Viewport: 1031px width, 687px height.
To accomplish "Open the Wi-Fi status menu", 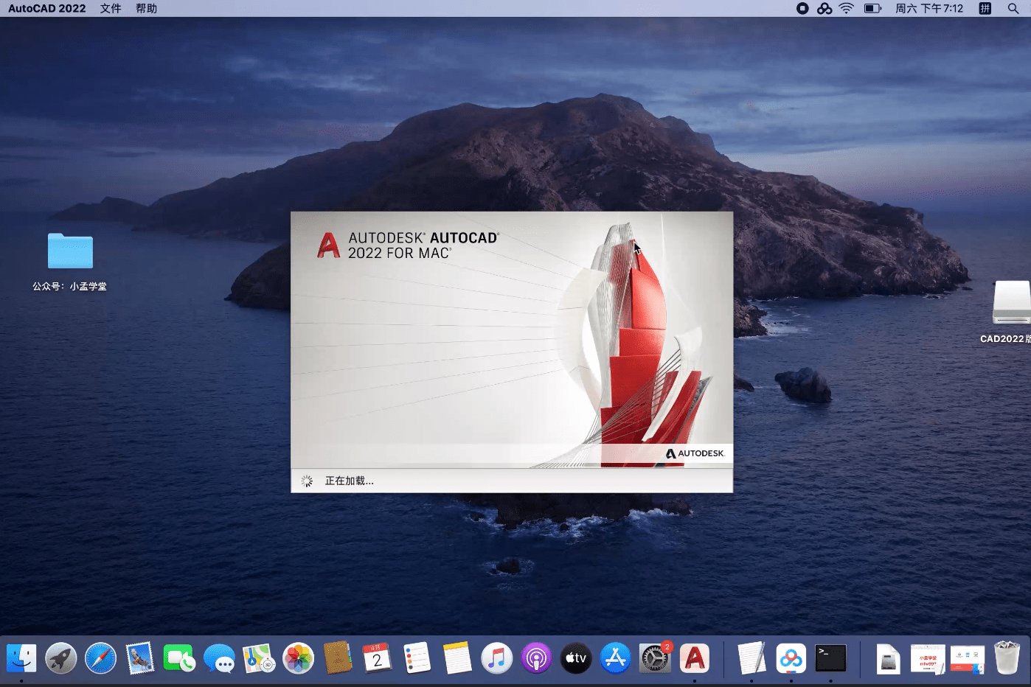I will click(x=847, y=8).
